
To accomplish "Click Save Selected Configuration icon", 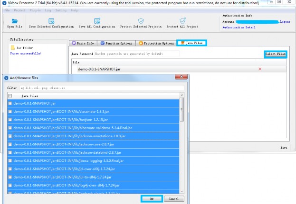I will [51, 21].
